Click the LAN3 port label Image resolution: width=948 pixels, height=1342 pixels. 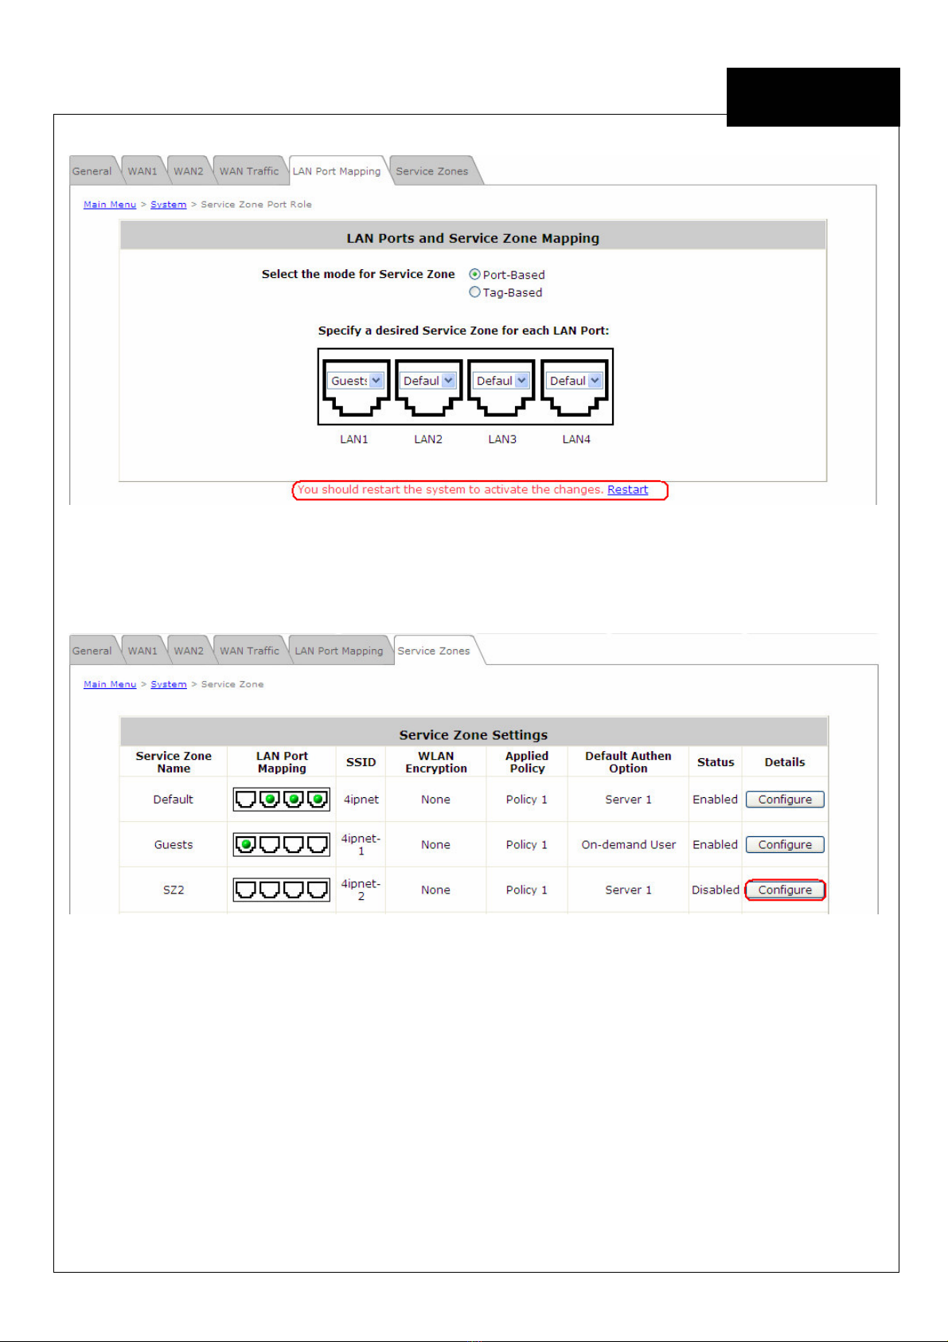(x=502, y=439)
